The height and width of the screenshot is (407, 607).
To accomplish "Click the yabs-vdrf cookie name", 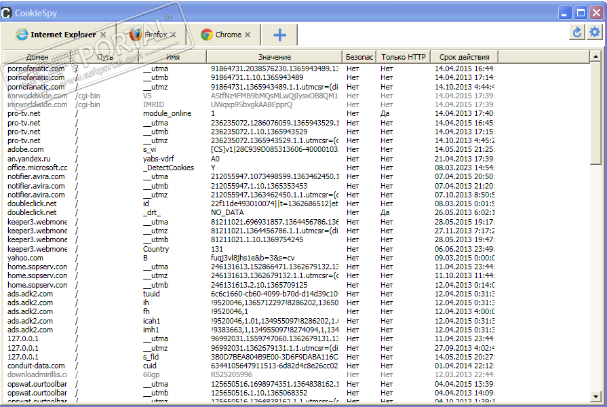I will pos(158,159).
